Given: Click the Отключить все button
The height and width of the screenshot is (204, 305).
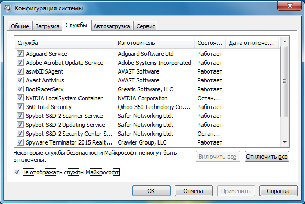Looking at the screenshot, I should pyautogui.click(x=267, y=157).
